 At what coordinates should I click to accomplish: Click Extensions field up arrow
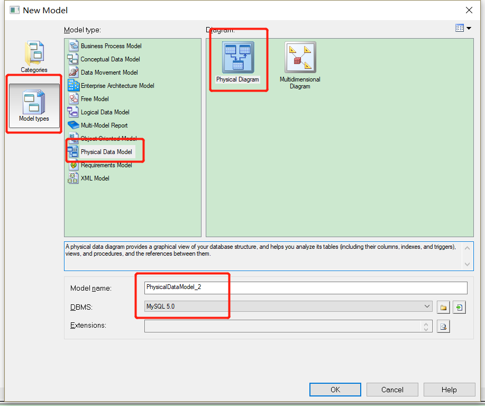[x=426, y=323]
